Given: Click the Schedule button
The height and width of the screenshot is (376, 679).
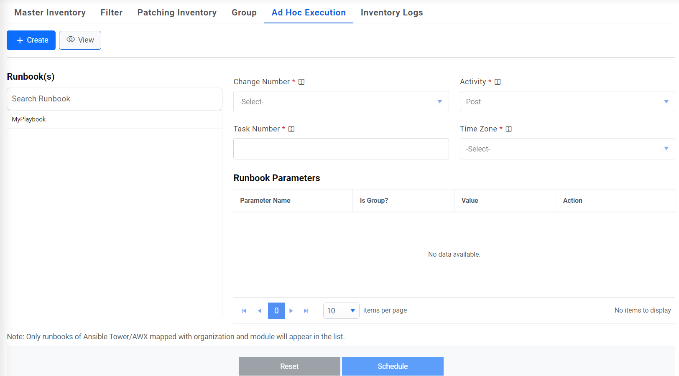Looking at the screenshot, I should 392,366.
